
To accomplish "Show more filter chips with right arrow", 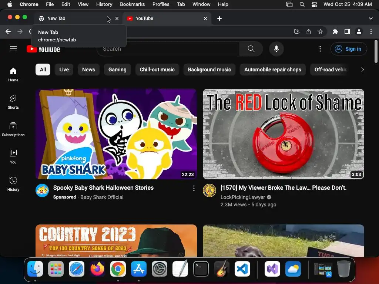I will (362, 70).
